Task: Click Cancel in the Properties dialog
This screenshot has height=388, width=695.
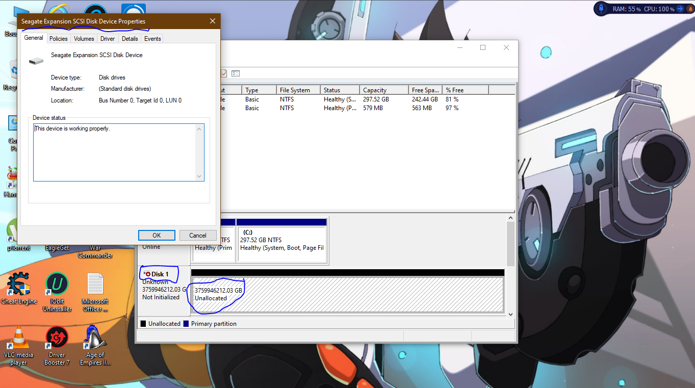Action: pyautogui.click(x=198, y=235)
